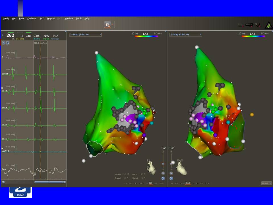The height and width of the screenshot is (205, 273).
Task: Click the monitor status icon at top right
Action: [240, 25]
